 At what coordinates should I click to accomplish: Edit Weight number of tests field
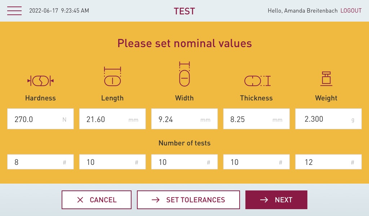(x=328, y=162)
